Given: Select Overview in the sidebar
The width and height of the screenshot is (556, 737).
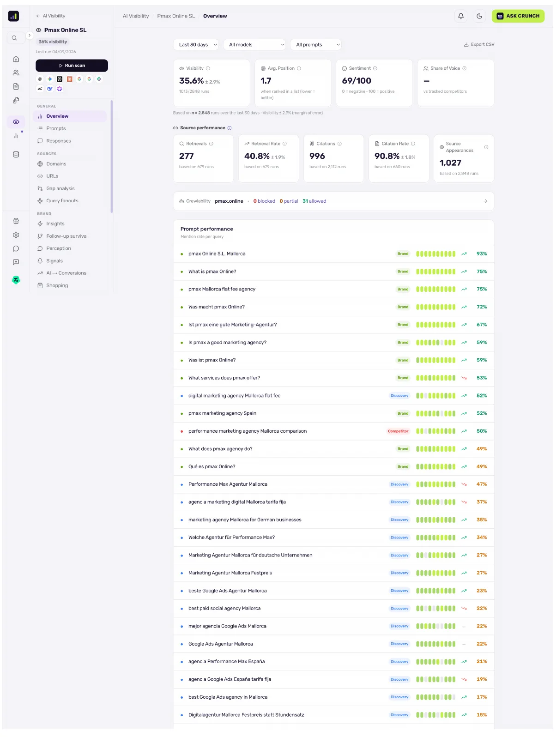Looking at the screenshot, I should (x=70, y=116).
